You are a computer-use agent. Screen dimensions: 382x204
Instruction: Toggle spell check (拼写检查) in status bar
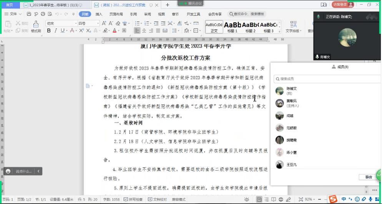pyautogui.click(x=133, y=199)
